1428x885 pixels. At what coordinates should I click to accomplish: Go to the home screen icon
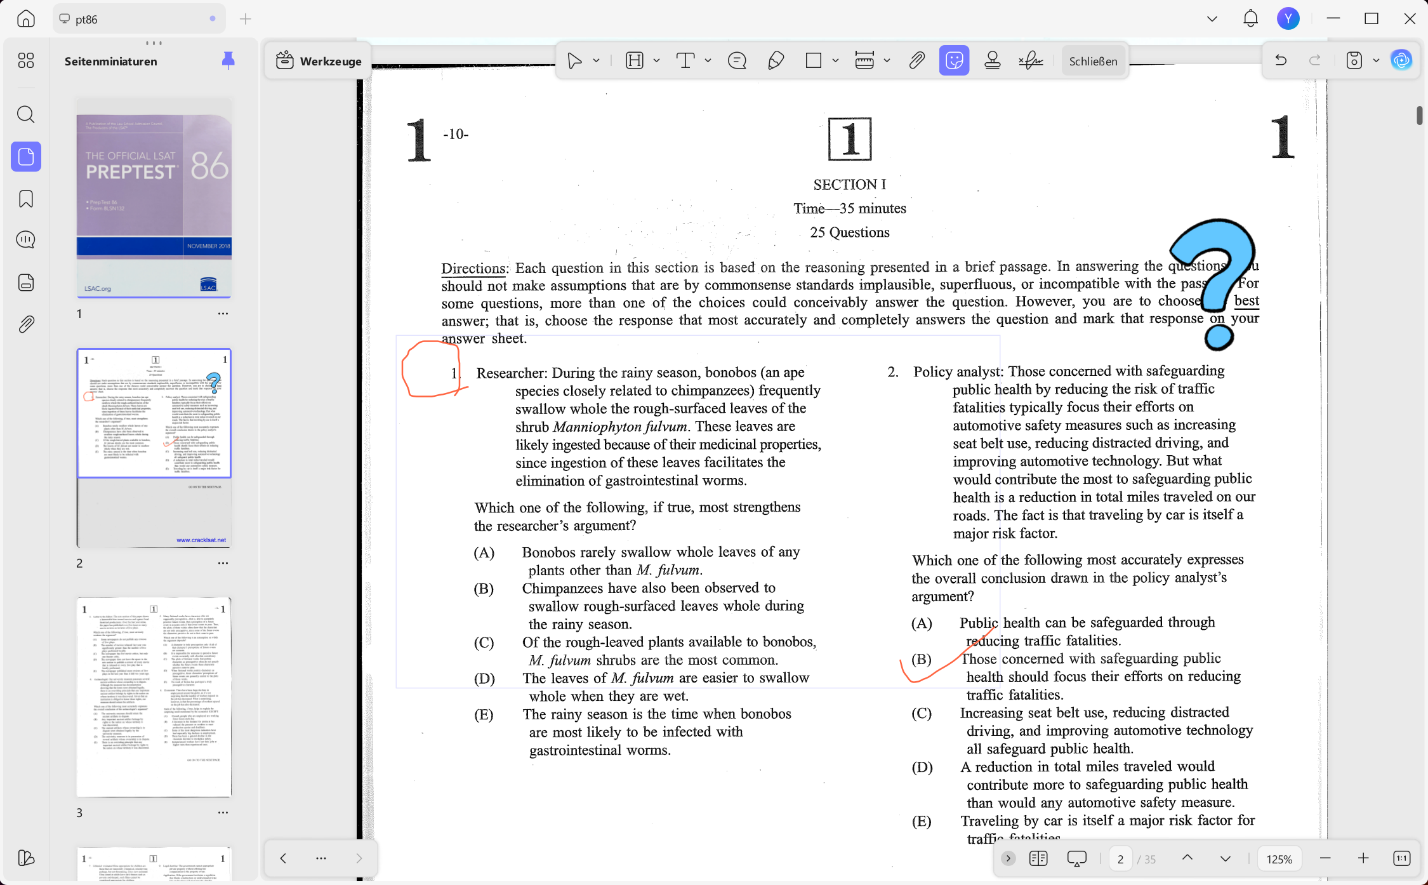(26, 18)
